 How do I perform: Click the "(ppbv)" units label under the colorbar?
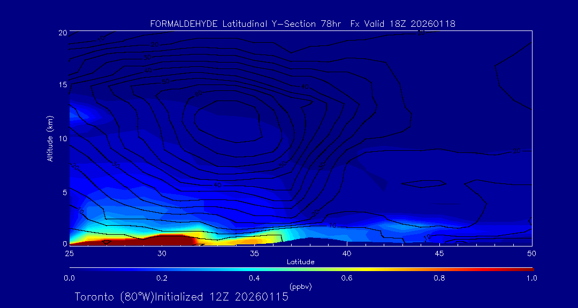(x=300, y=287)
